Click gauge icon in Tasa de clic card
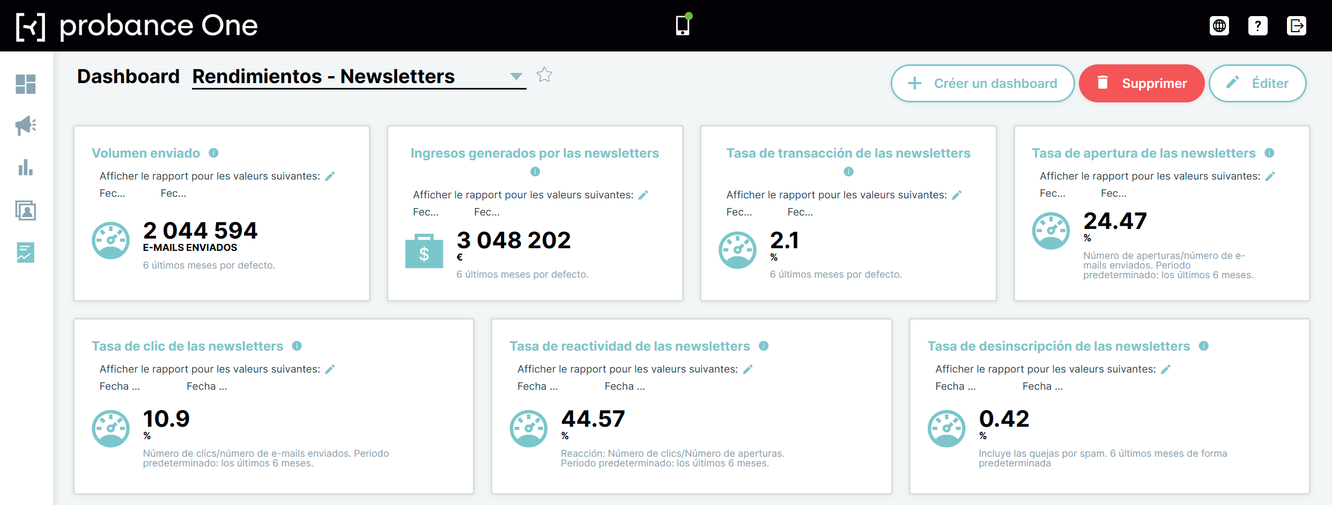 point(111,429)
